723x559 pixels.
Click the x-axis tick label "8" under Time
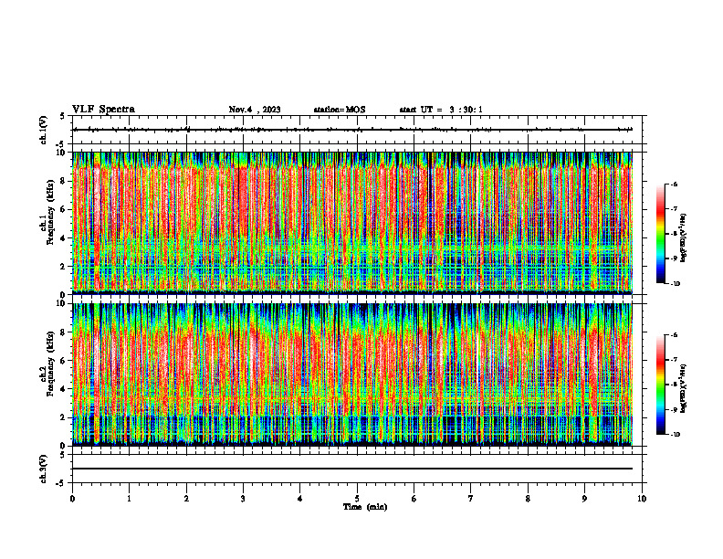[x=528, y=499]
